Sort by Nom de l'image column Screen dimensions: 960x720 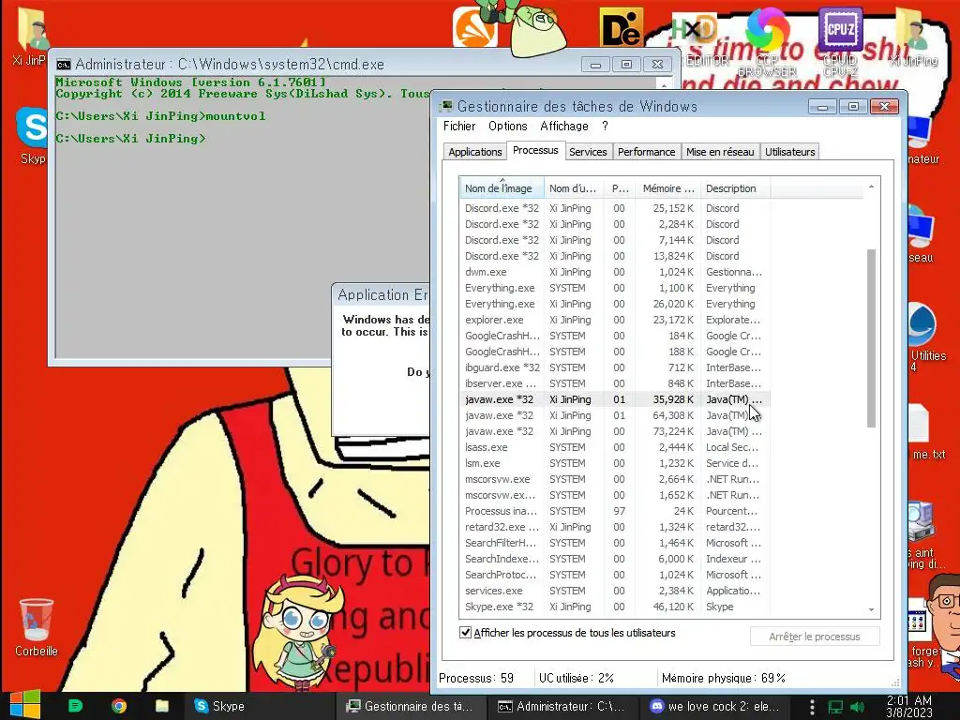(502, 188)
